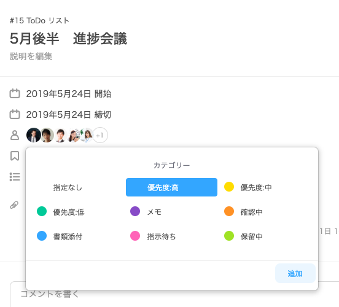Click the deadline calendar icon
This screenshot has width=339, height=307.
click(15, 114)
